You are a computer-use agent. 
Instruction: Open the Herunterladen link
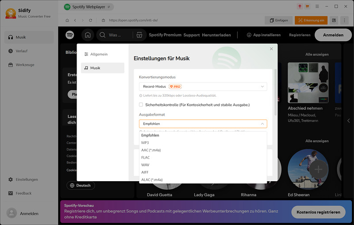coord(216,35)
